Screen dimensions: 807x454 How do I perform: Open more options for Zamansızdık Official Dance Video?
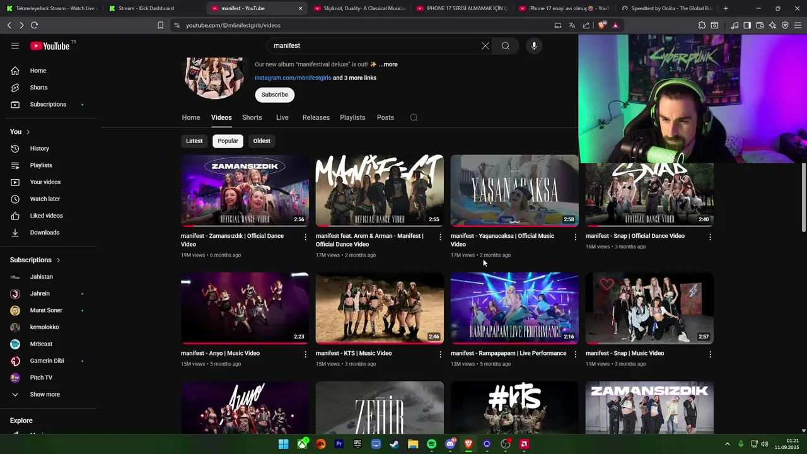point(306,237)
